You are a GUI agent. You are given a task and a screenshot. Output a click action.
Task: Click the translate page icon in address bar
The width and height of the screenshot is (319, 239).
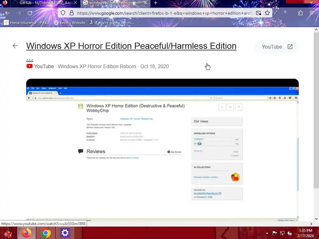[x=259, y=13]
